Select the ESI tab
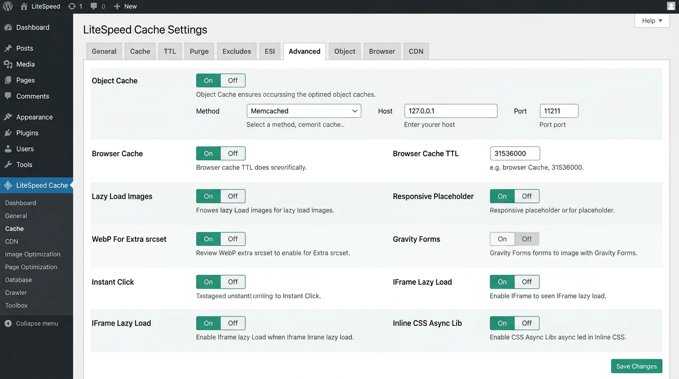The width and height of the screenshot is (679, 379). (x=270, y=51)
